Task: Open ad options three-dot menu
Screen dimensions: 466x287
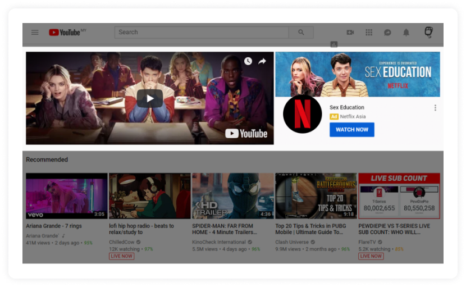Action: click(x=435, y=108)
